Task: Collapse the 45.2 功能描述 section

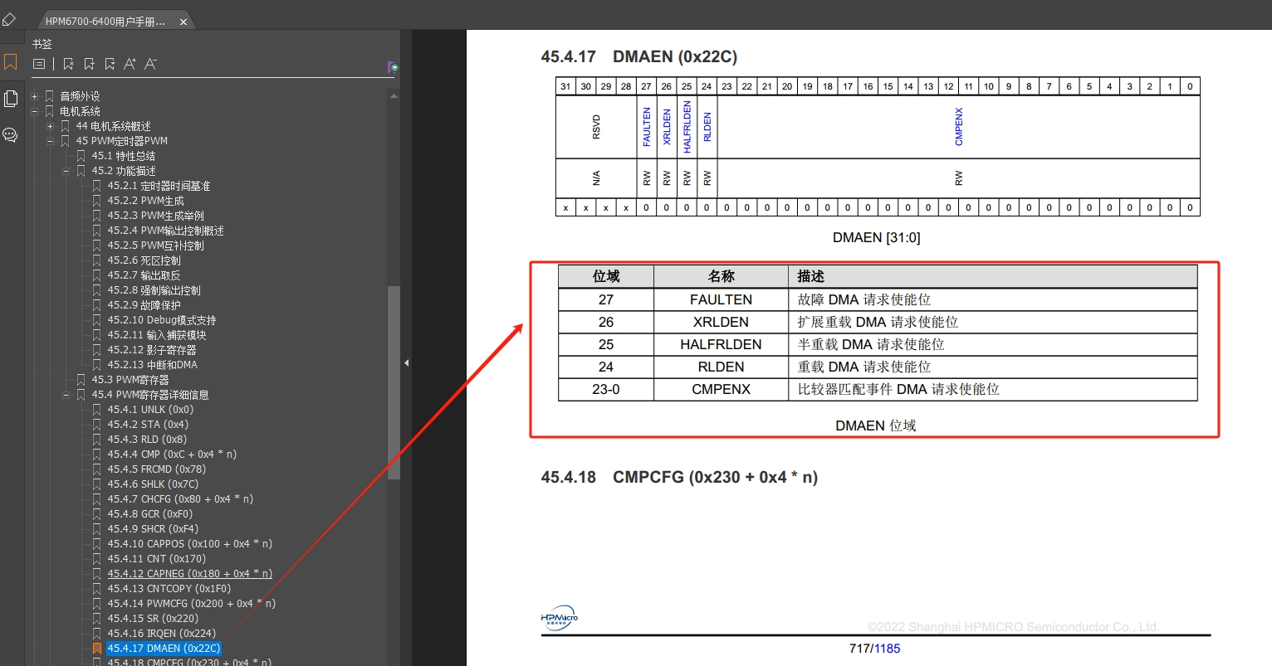Action: (65, 170)
